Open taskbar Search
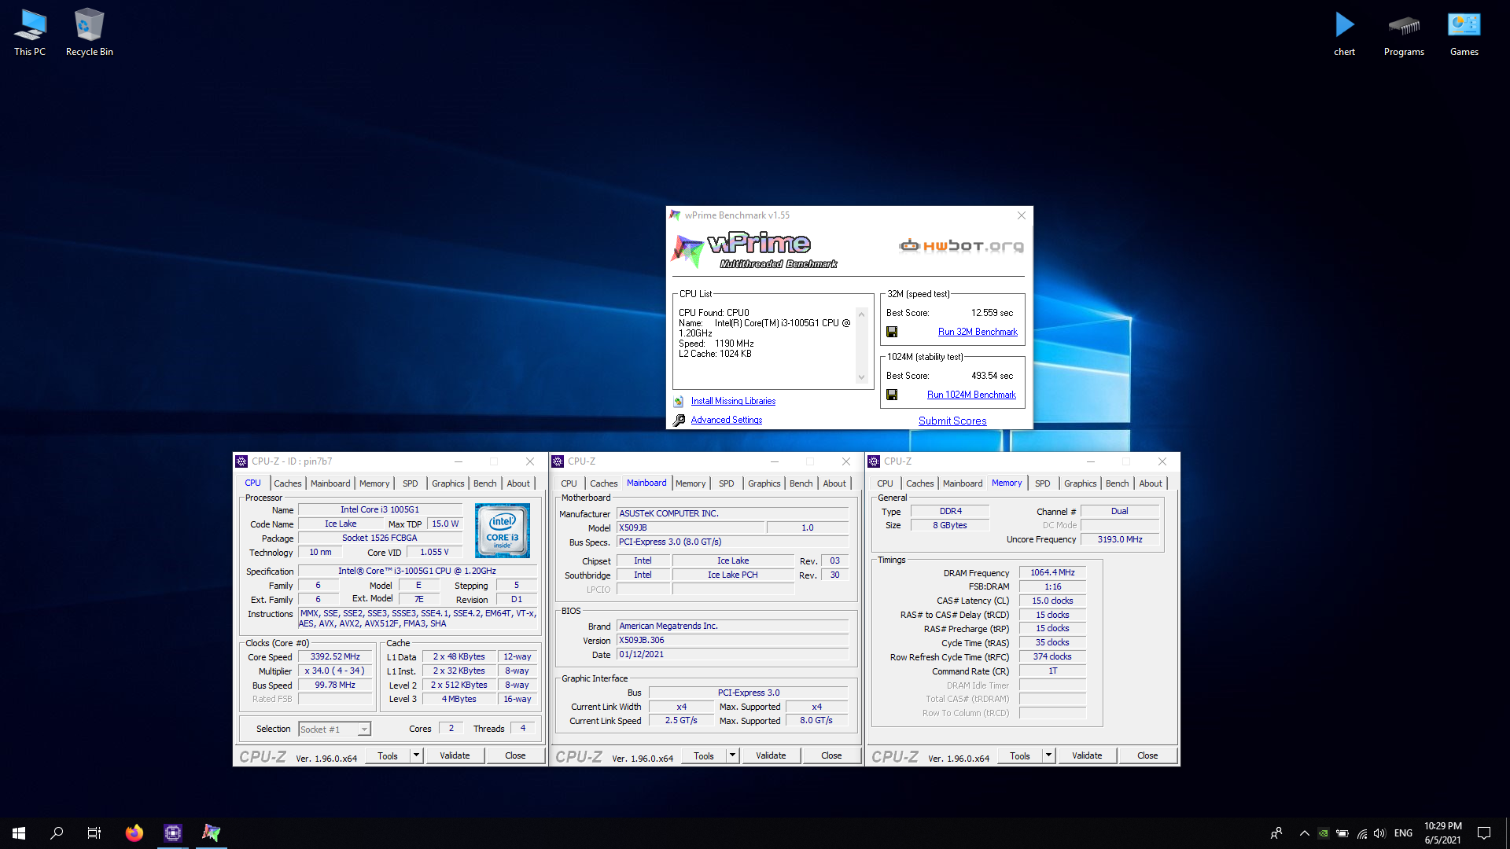Viewport: 1510px width, 849px height. [x=57, y=833]
